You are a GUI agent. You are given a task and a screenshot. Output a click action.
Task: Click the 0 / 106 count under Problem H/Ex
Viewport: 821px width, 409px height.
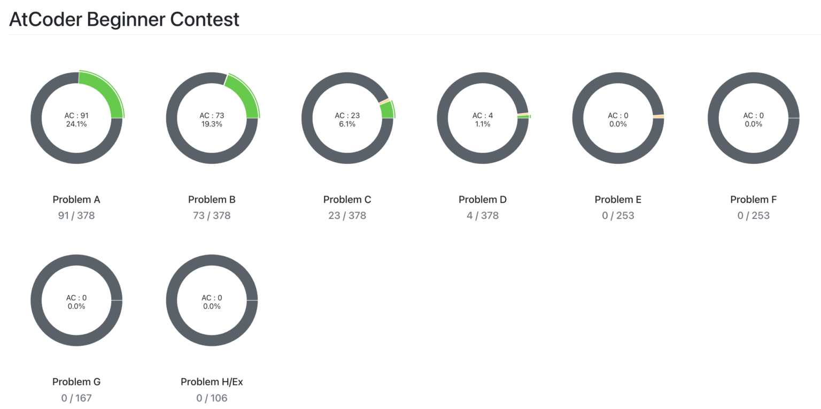point(212,398)
